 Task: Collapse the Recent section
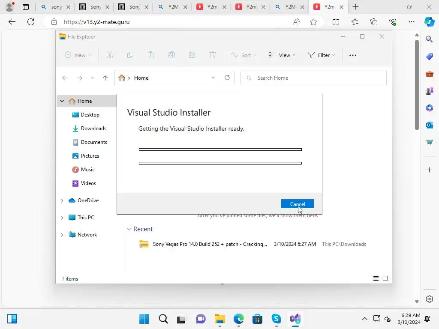(x=129, y=229)
